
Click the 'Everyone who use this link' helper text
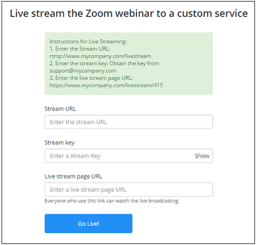(112, 201)
